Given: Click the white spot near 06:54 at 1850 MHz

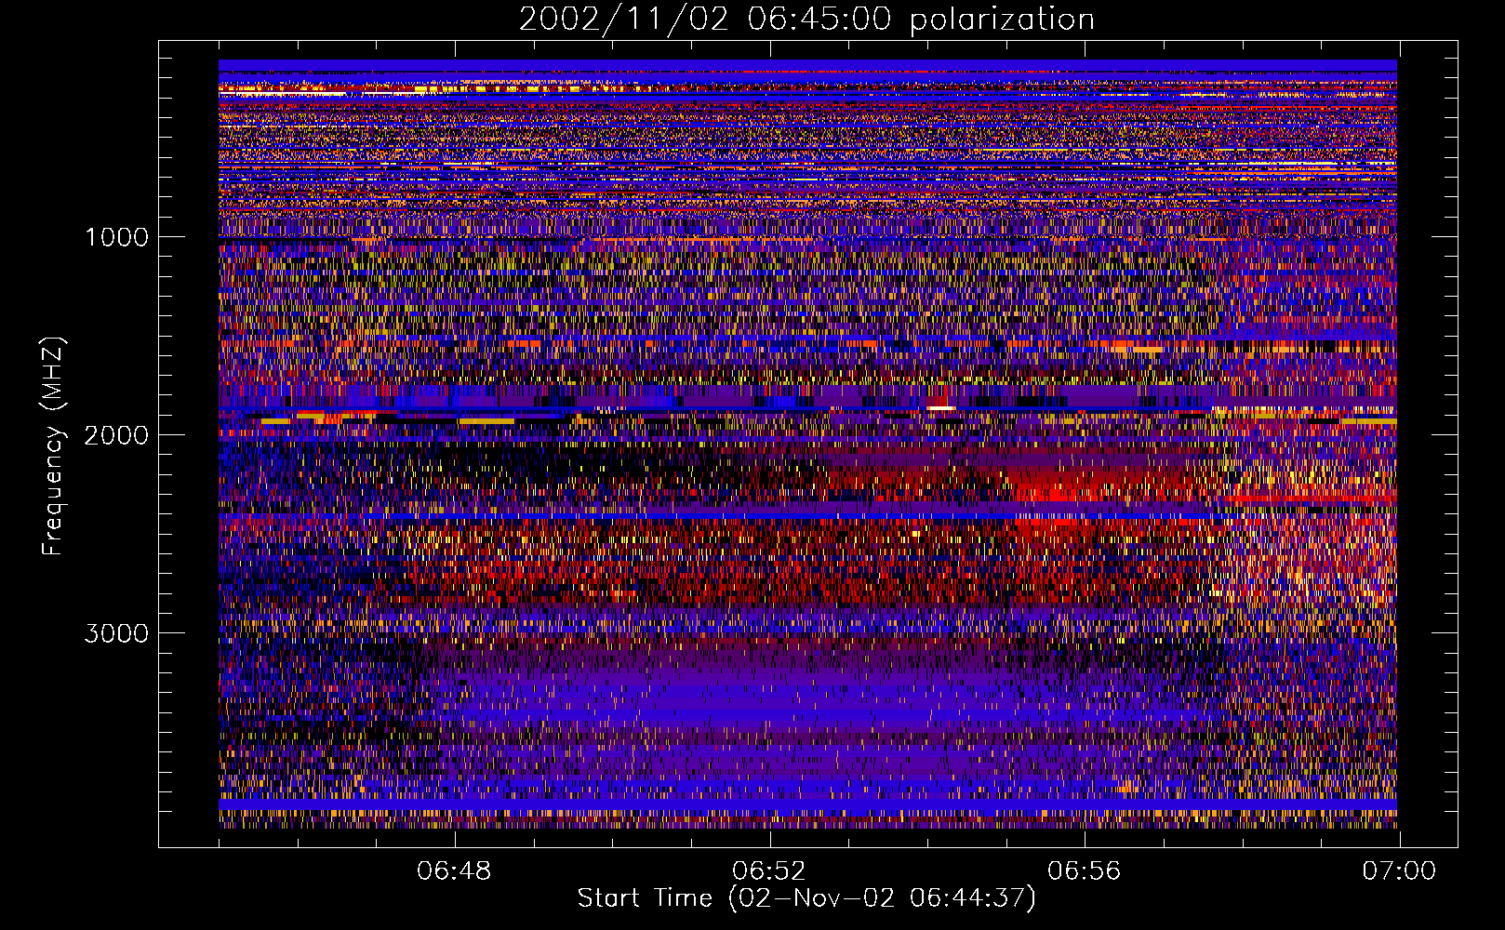Looking at the screenshot, I should coord(940,407).
